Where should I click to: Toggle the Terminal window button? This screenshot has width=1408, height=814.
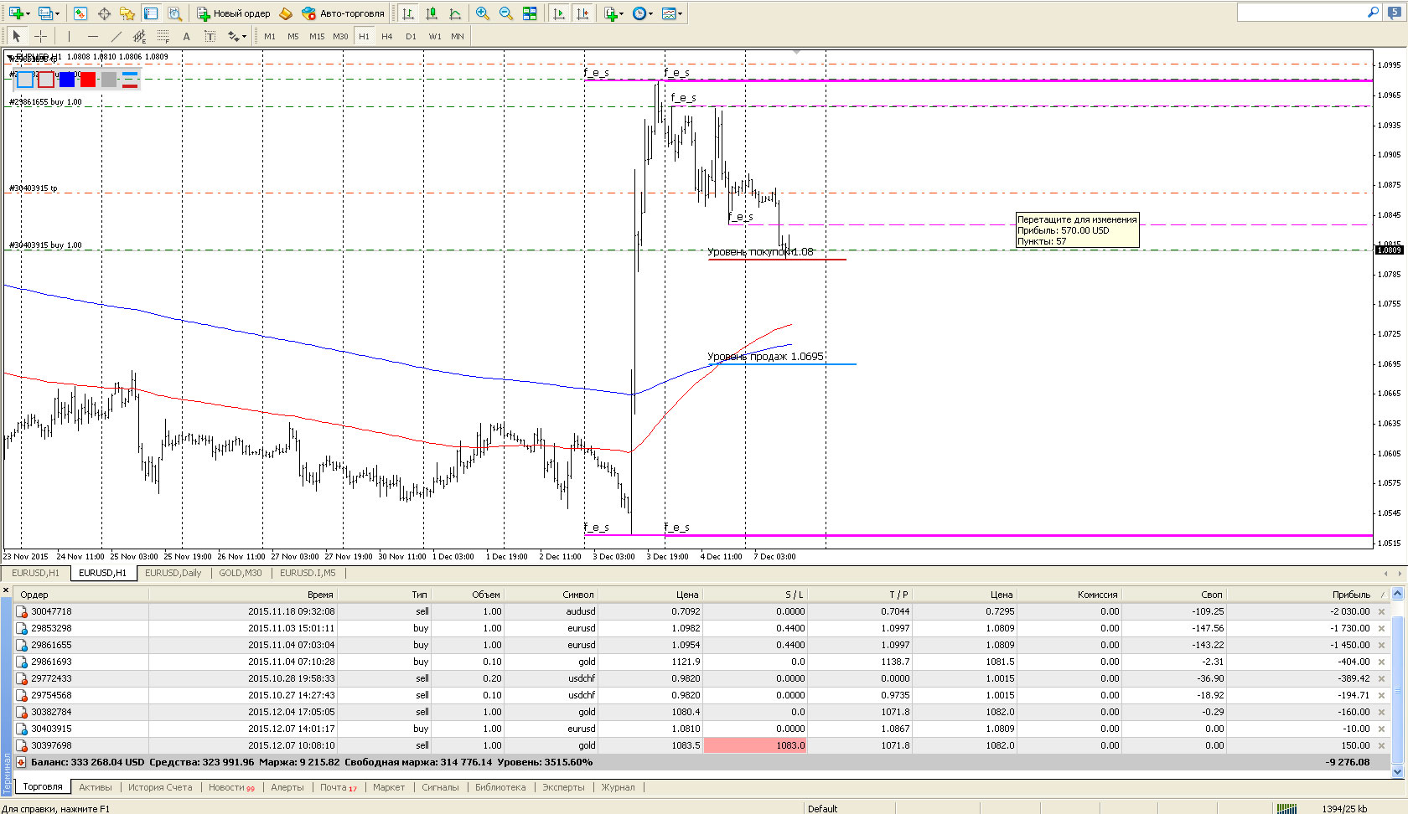151,13
